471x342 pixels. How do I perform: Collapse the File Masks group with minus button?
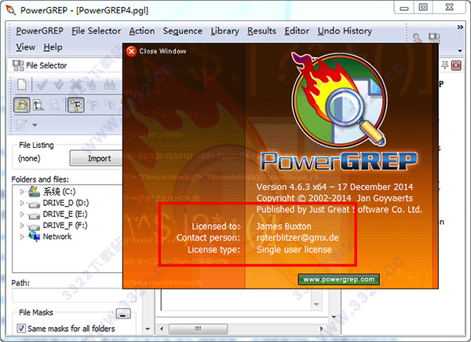coord(123,314)
